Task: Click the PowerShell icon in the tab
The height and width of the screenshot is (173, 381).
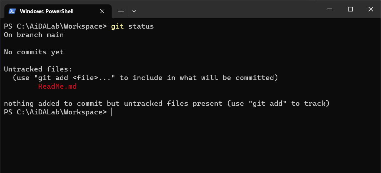Action: tap(12, 11)
